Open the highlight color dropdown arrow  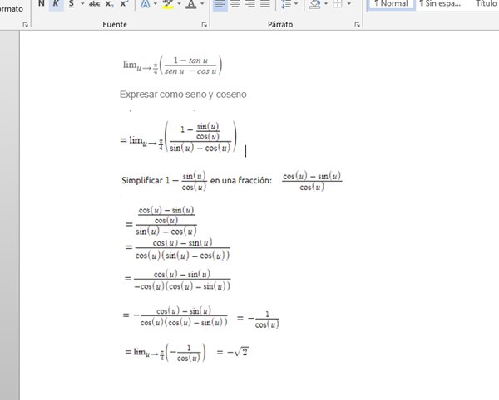coord(179,4)
